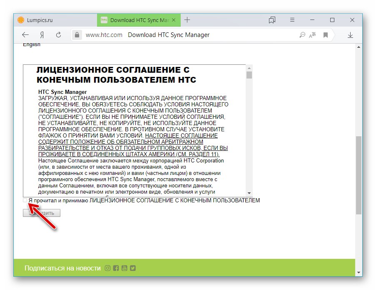Switch to the Lumpics.ru tab

coord(55,20)
